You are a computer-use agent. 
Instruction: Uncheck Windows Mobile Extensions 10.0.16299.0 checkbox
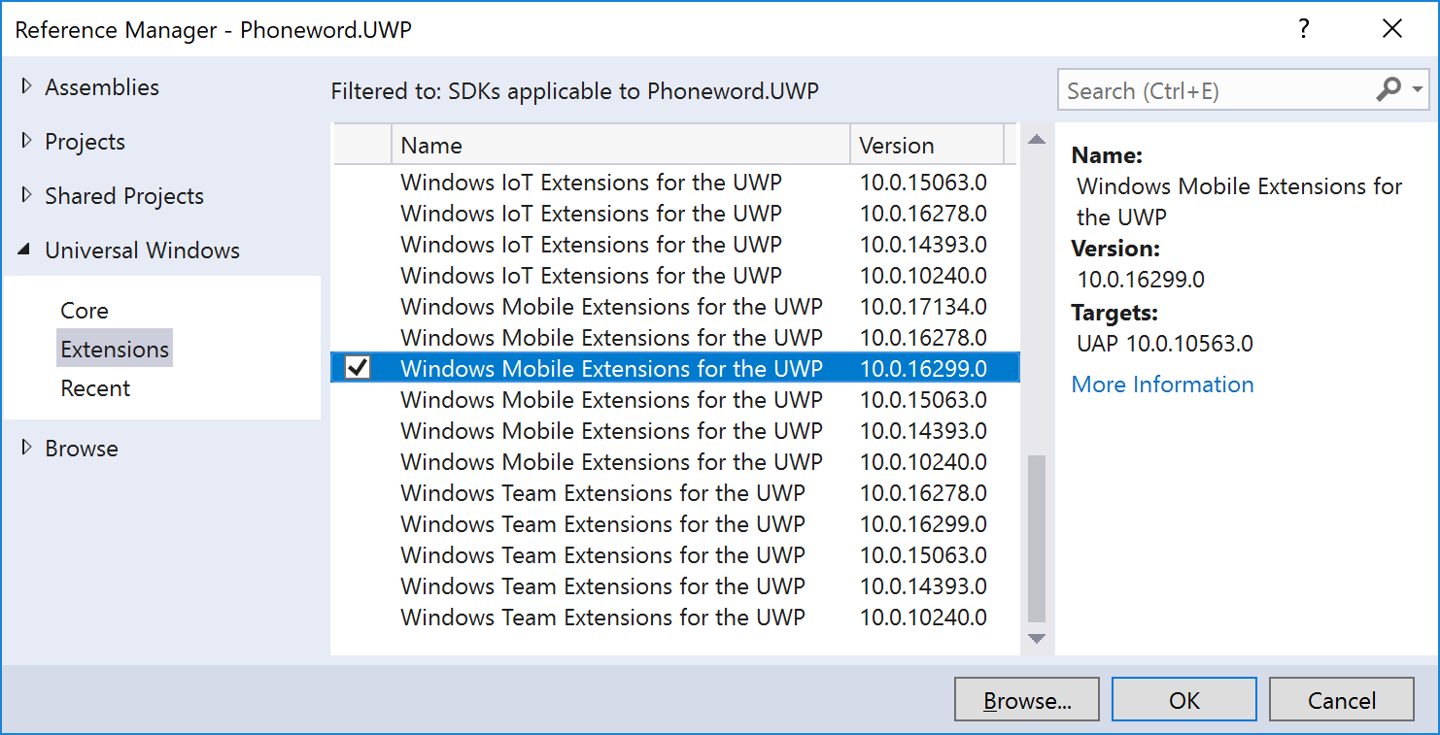coord(358,368)
